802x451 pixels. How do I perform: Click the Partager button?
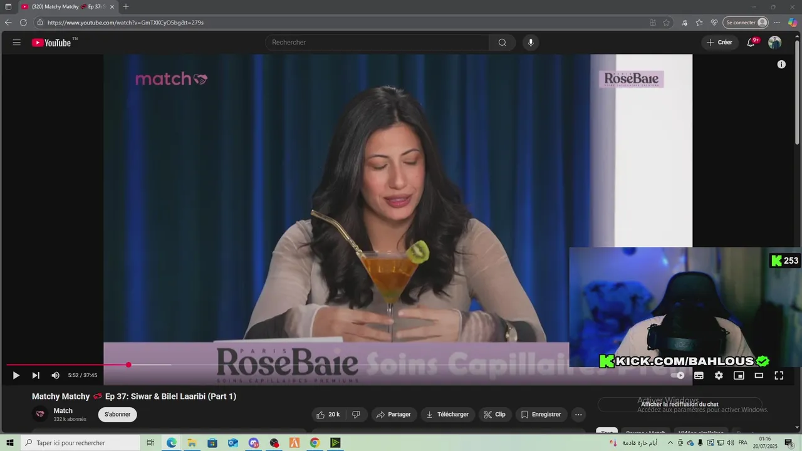click(393, 415)
